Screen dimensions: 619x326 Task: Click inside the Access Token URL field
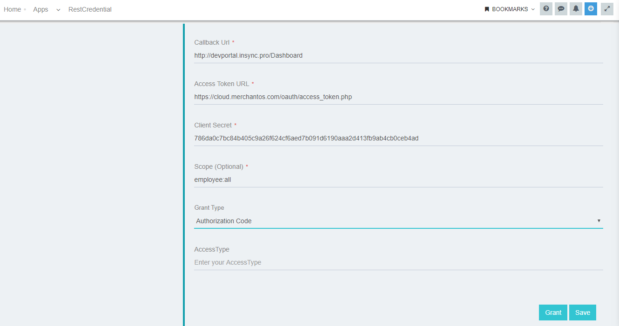coord(326,97)
